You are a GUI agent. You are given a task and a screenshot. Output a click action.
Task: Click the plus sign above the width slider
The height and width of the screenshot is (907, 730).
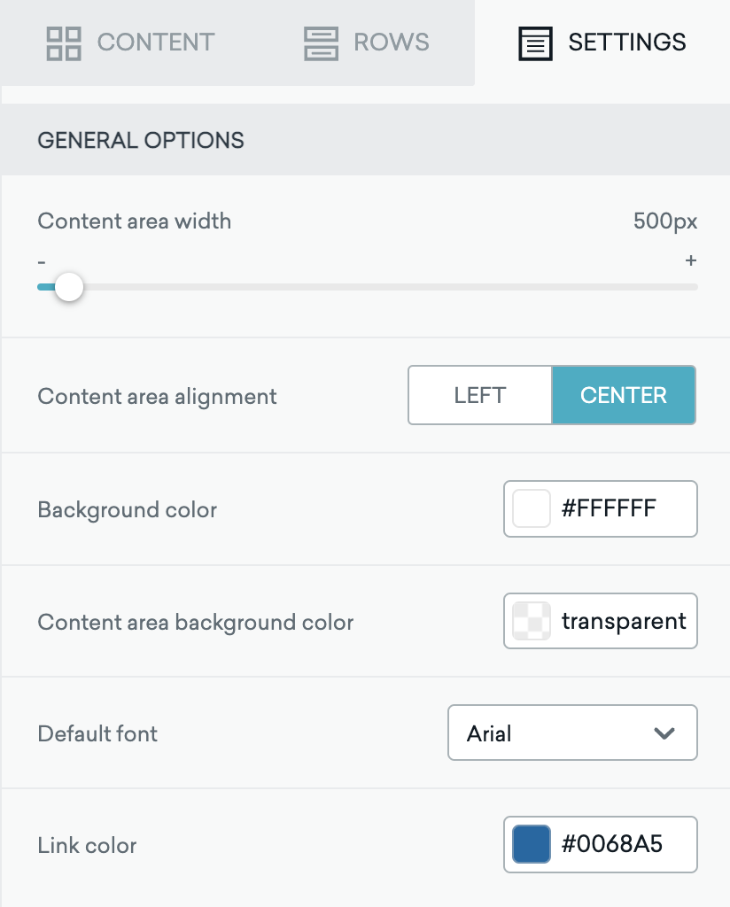coord(691,260)
